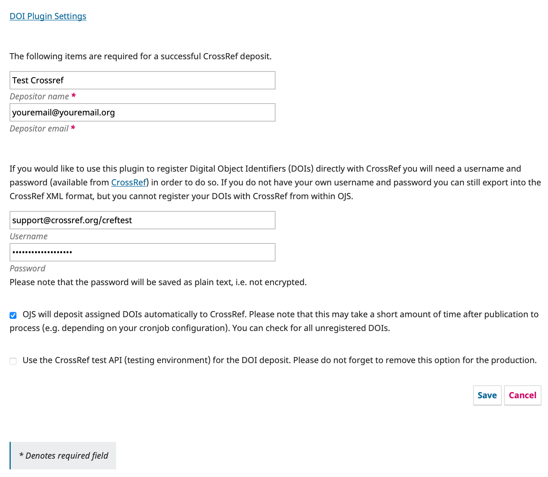Click the "Depositor name" field label
This screenshot has height=477, width=548.
coord(39,96)
